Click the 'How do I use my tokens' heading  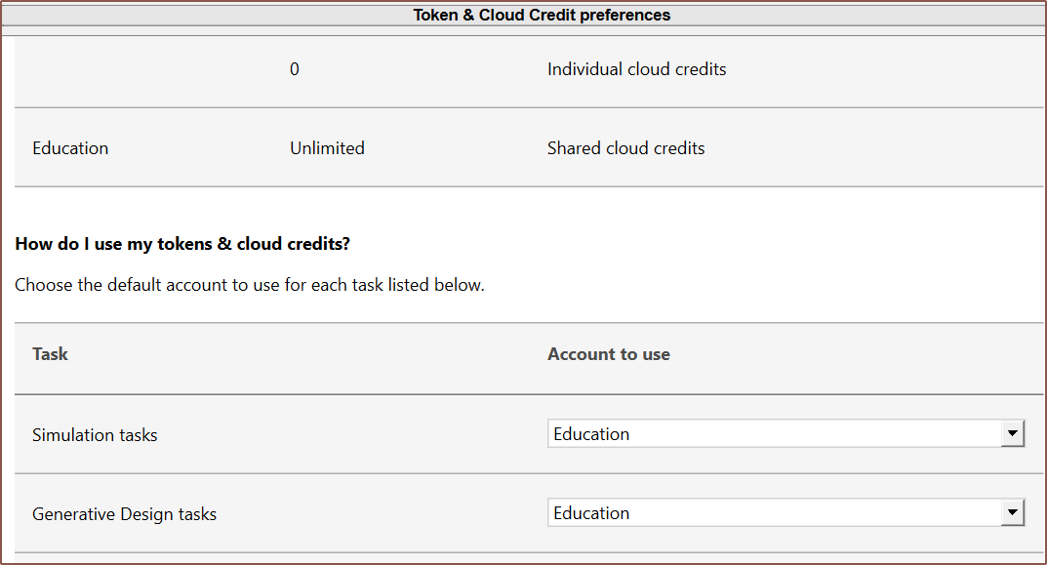[182, 244]
